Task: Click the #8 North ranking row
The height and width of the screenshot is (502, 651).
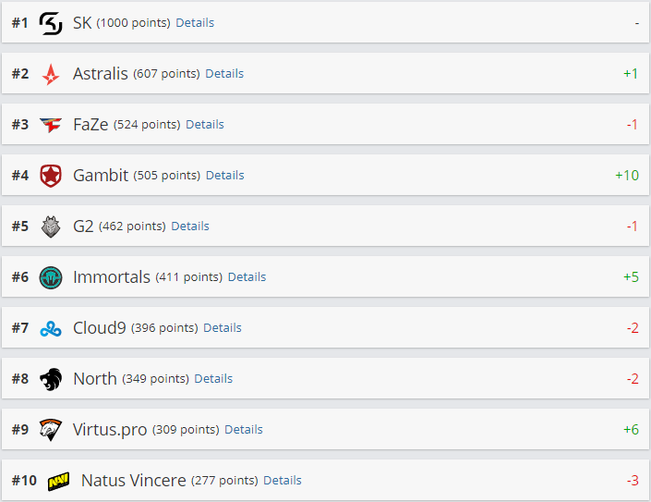Action: pyautogui.click(x=325, y=378)
